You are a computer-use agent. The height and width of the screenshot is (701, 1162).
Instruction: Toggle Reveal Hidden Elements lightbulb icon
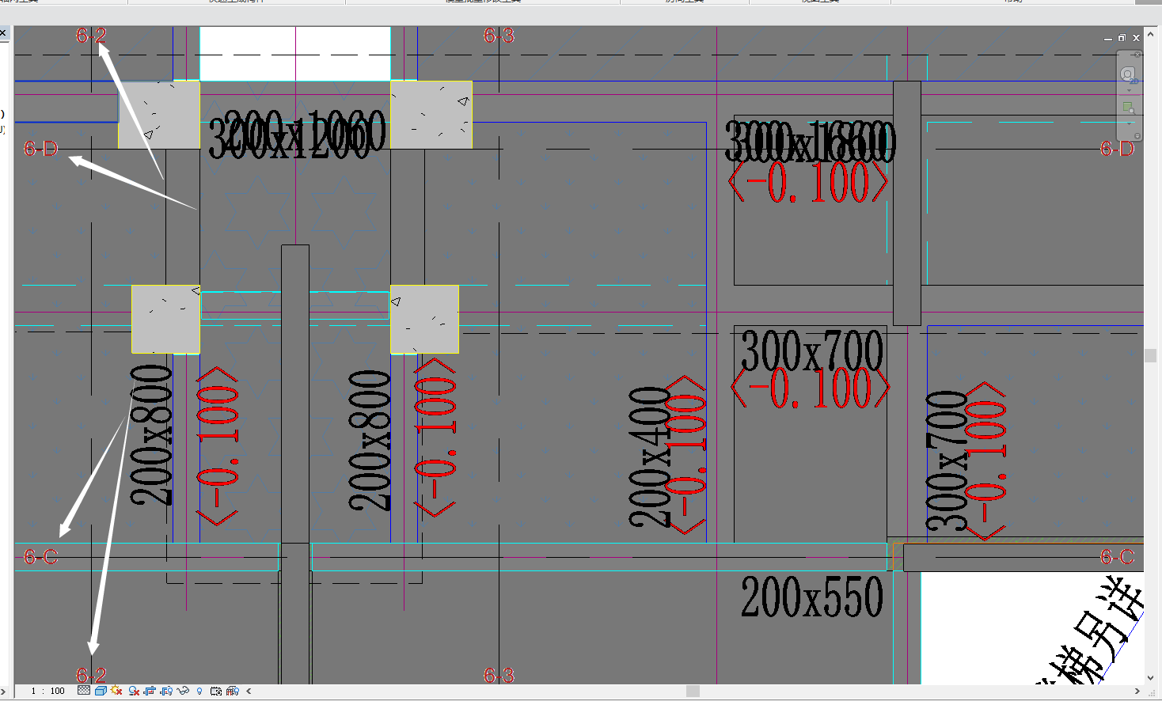tap(199, 691)
